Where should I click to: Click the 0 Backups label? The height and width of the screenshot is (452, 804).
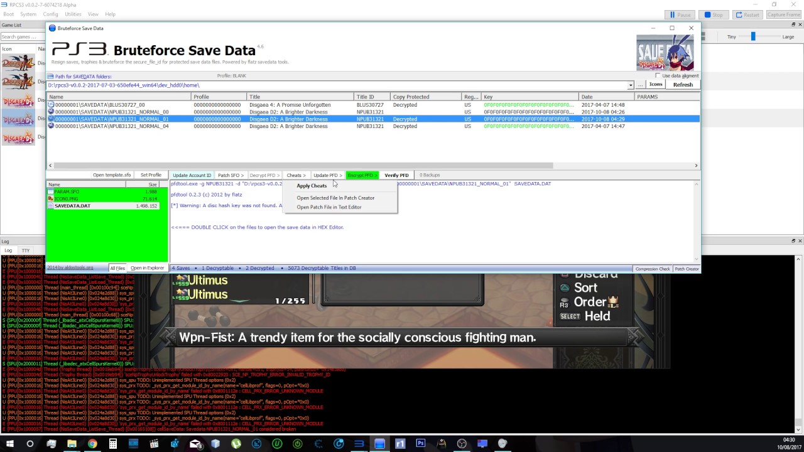[430, 175]
